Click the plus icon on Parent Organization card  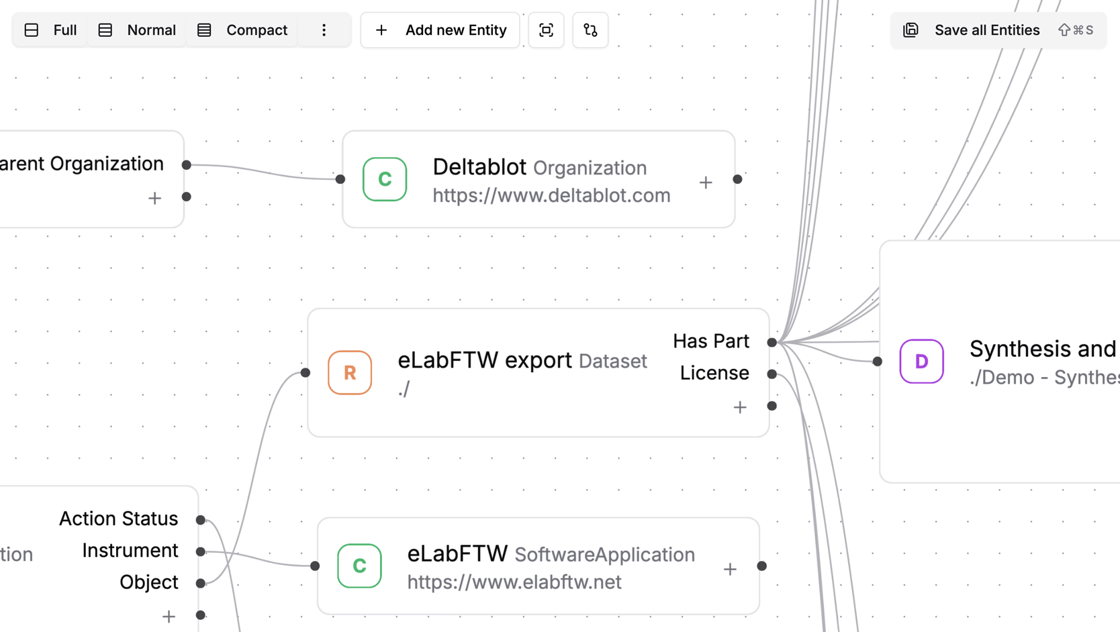tap(154, 198)
